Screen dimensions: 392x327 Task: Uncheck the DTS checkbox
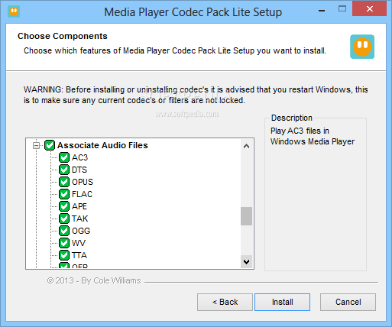[64, 170]
